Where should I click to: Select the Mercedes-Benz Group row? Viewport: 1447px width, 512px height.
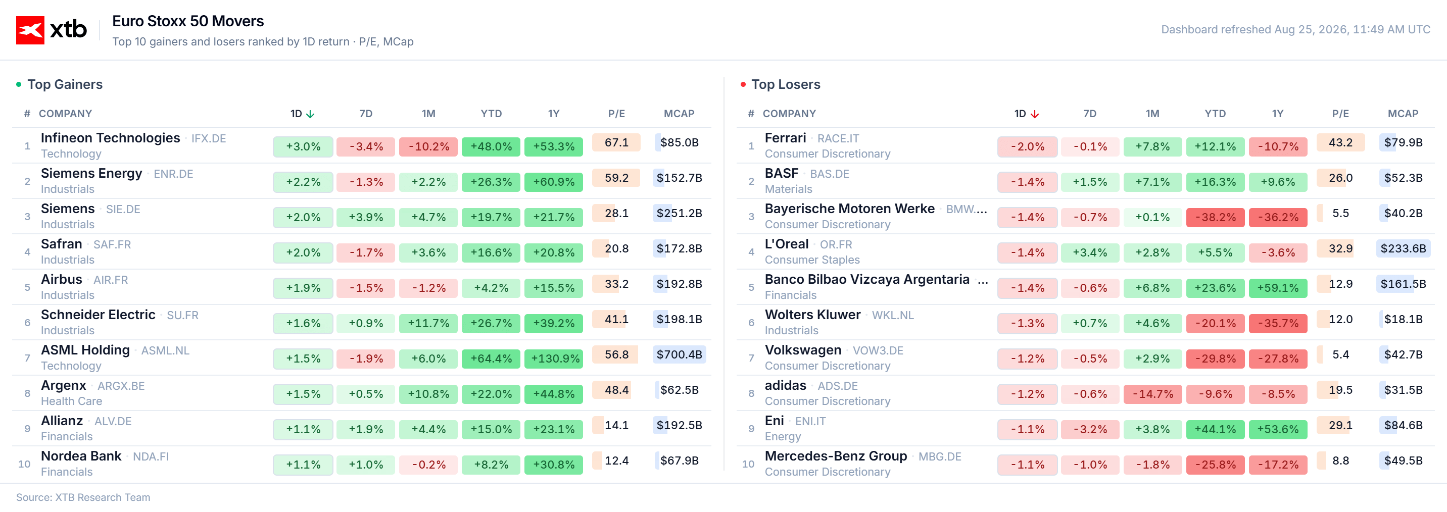point(1085,464)
